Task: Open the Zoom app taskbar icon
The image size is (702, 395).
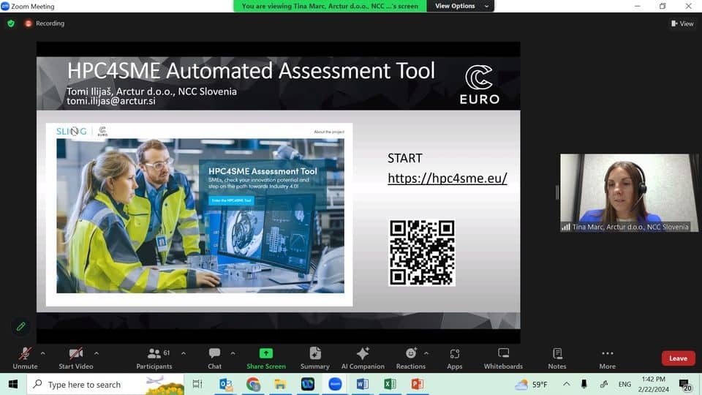Action: pyautogui.click(x=335, y=384)
